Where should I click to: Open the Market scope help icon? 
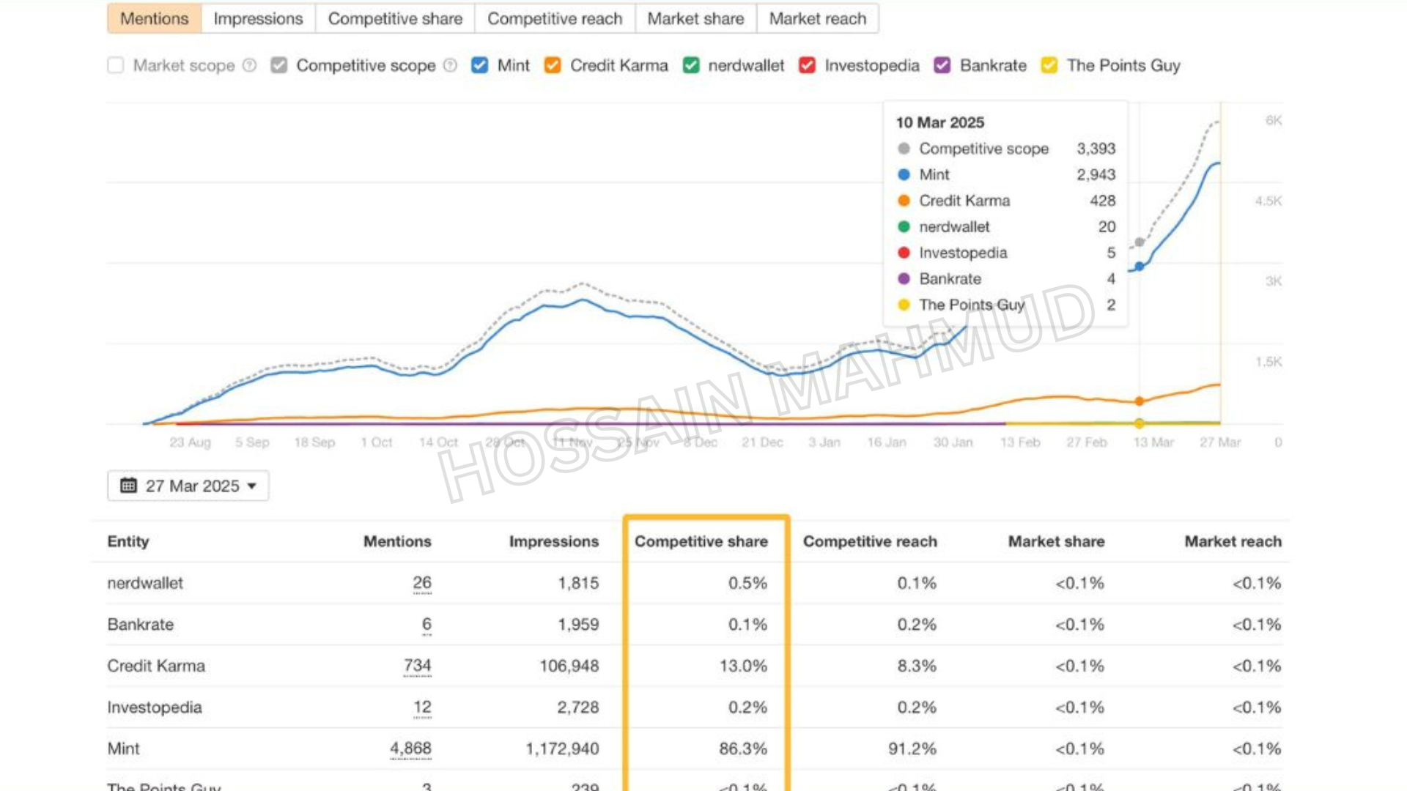click(x=249, y=65)
